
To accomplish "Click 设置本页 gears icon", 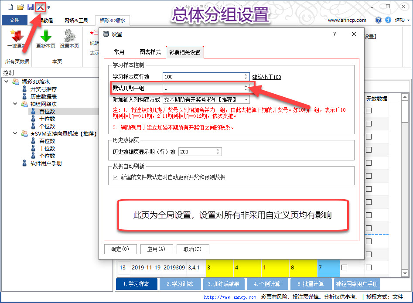I will 69,36.
